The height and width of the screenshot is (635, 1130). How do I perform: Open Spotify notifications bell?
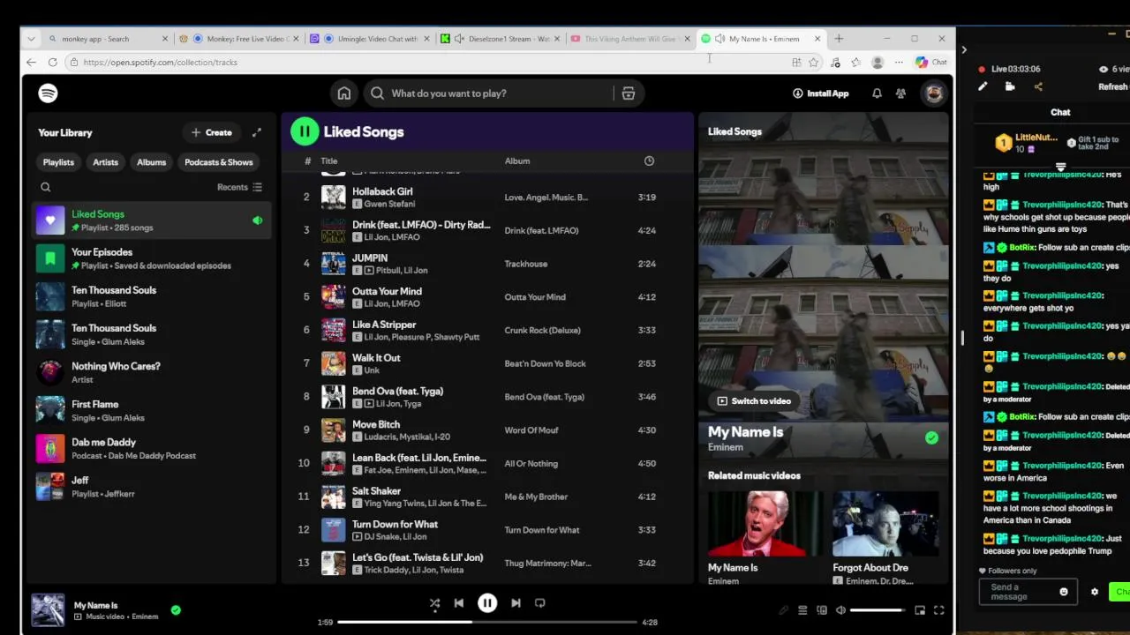coord(877,93)
